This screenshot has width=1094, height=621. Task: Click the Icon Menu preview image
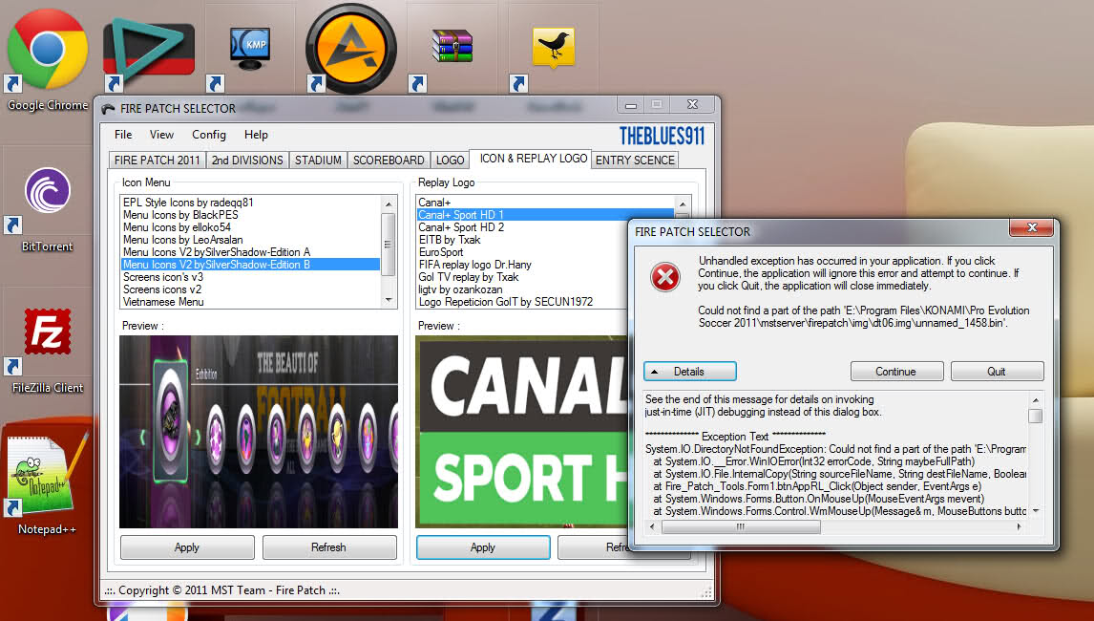[259, 432]
